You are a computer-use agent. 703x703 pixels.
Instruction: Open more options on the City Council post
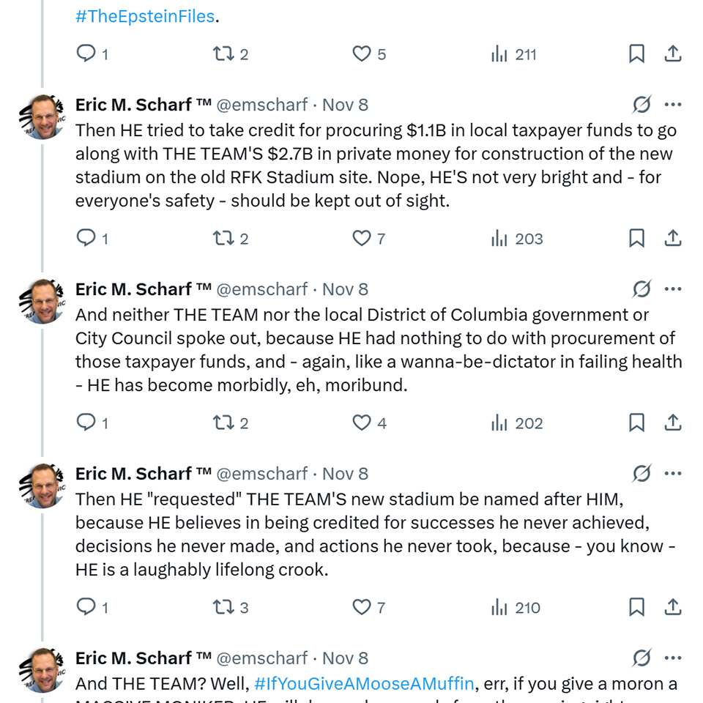pyautogui.click(x=673, y=289)
